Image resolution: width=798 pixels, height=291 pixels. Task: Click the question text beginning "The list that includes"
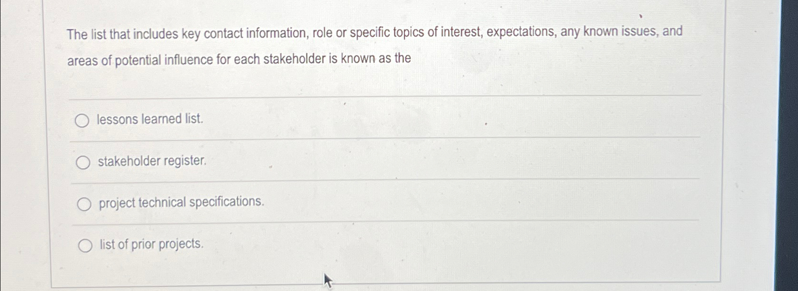point(375,33)
